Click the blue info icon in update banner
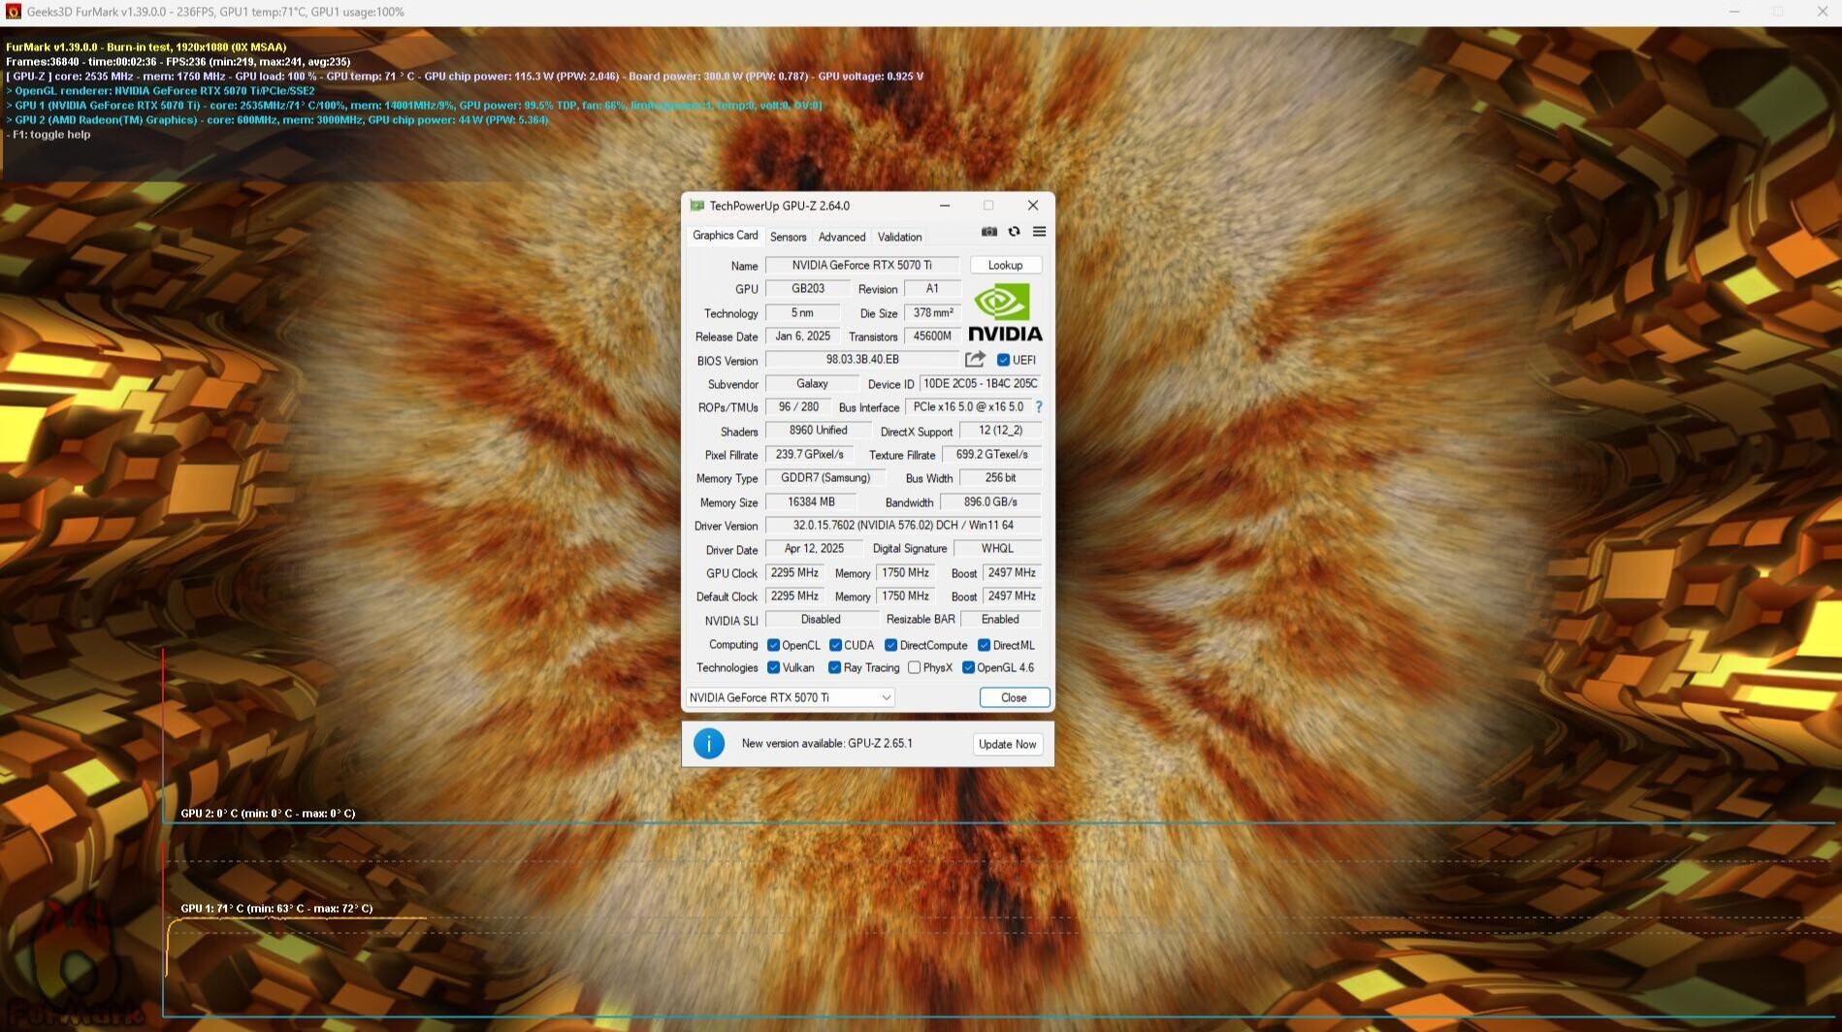 point(709,744)
